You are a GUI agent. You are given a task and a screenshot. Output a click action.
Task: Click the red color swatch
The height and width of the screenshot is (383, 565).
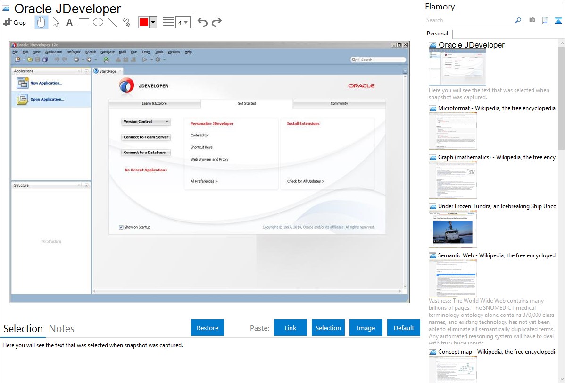(x=144, y=22)
